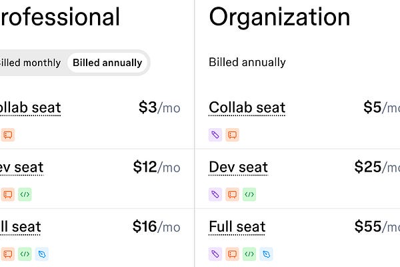Click the blue Figma Design icon under Organization Full seat
The image size is (400, 267).
tap(266, 254)
